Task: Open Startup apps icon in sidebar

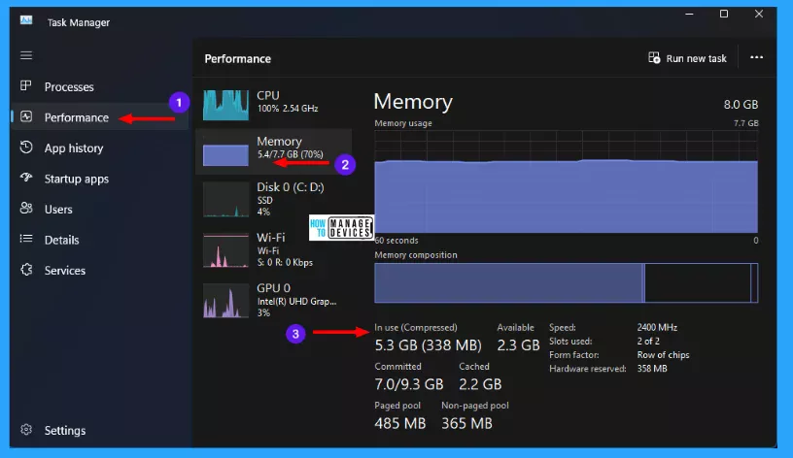Action: click(26, 179)
